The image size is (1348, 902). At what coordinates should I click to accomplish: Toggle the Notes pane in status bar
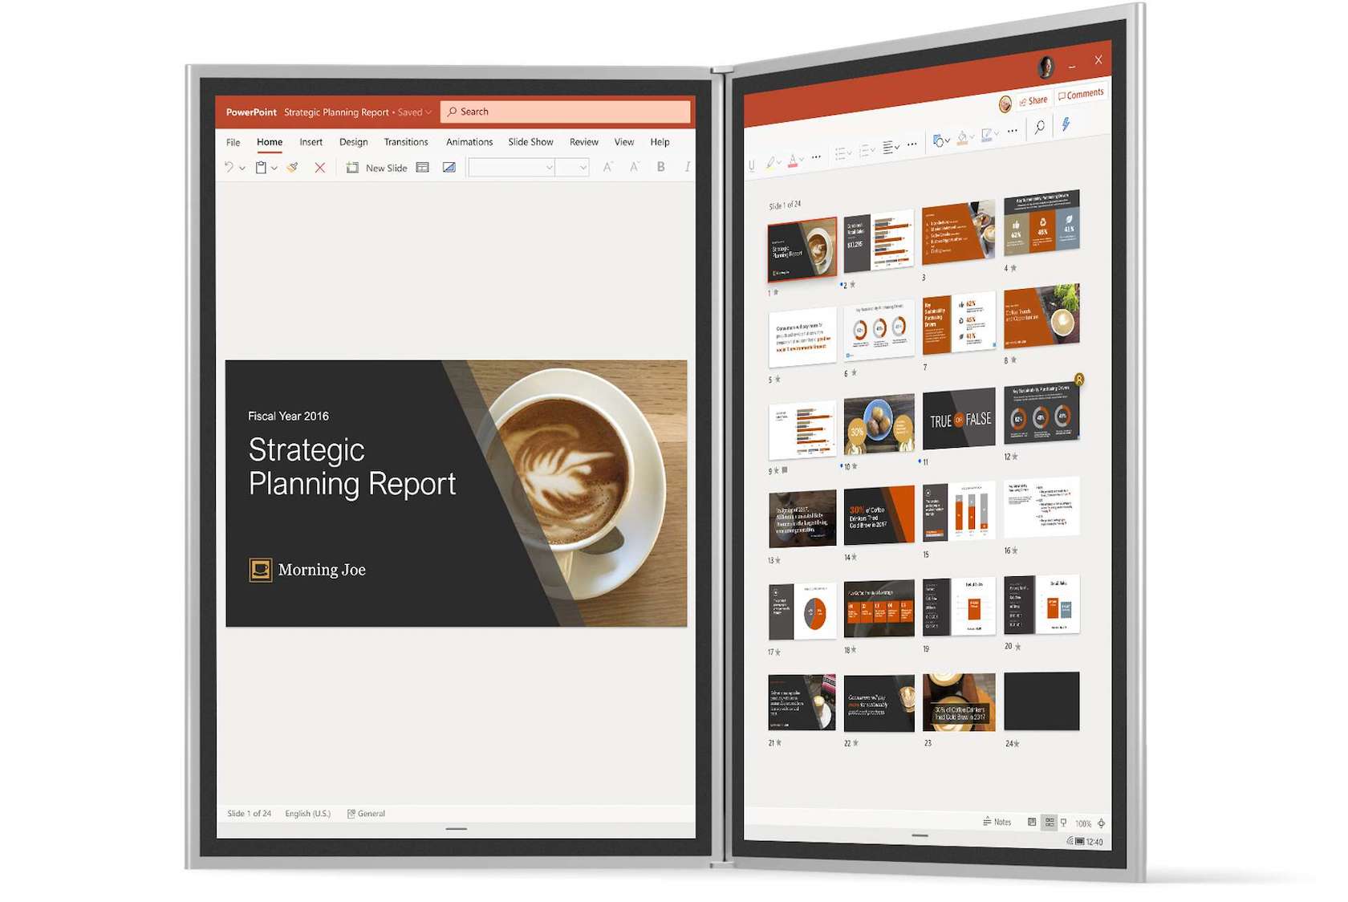click(997, 822)
